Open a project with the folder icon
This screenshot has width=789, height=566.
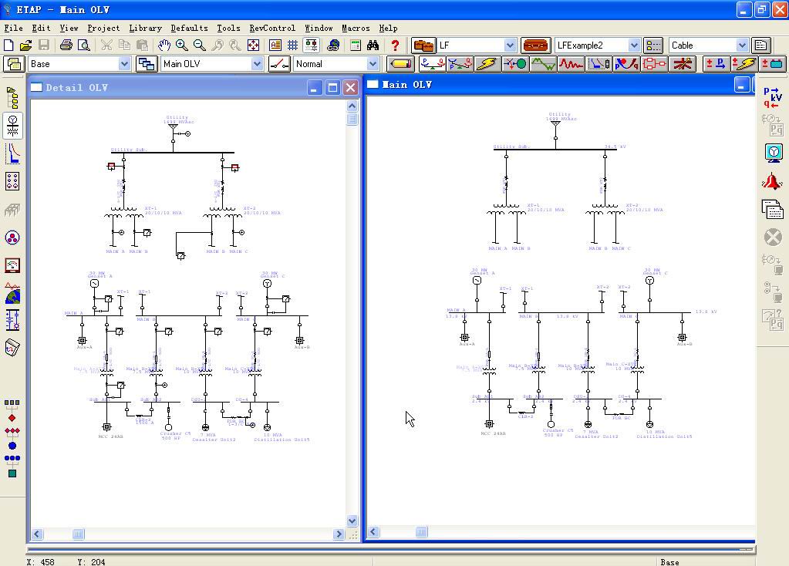tap(25, 45)
